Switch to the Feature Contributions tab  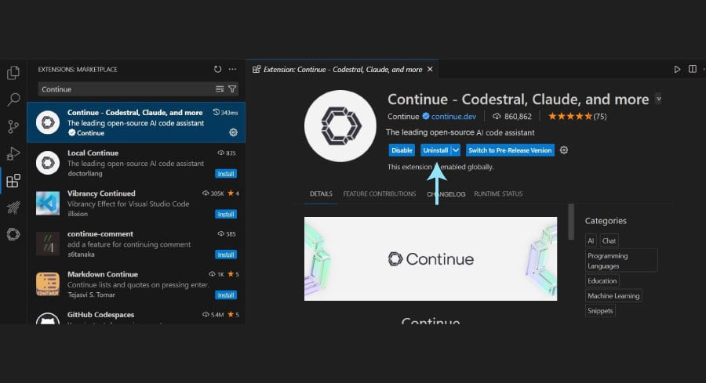point(380,193)
